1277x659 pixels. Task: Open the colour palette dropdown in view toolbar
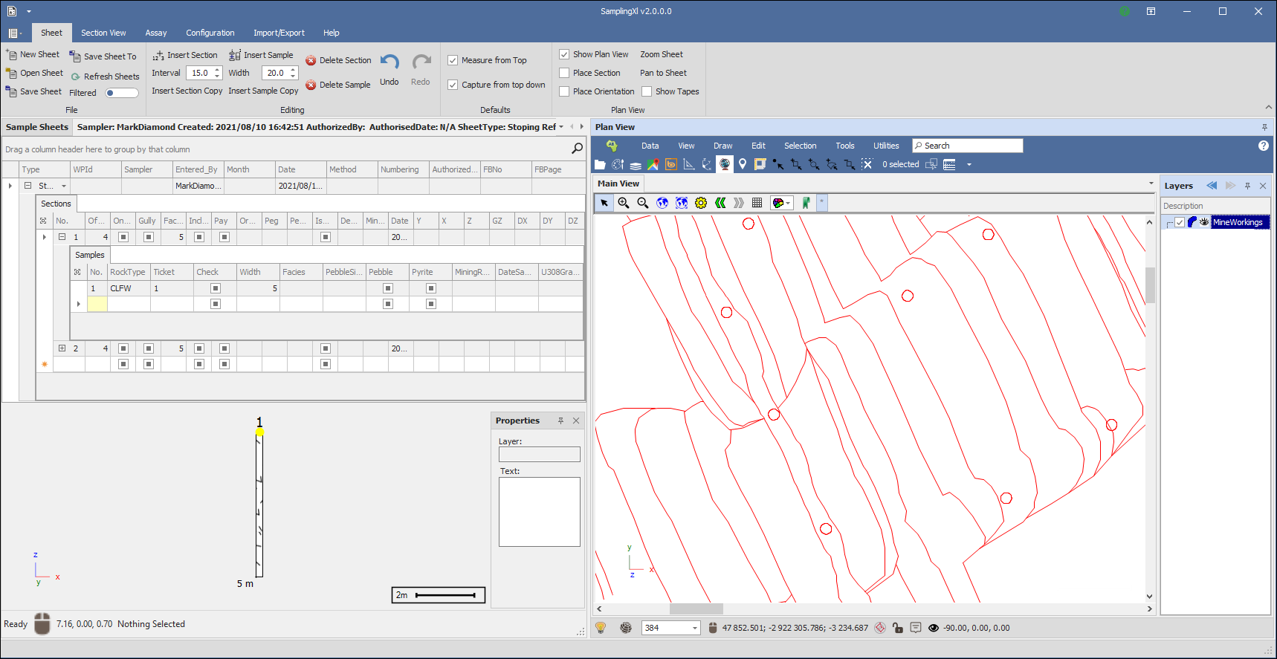pos(788,203)
